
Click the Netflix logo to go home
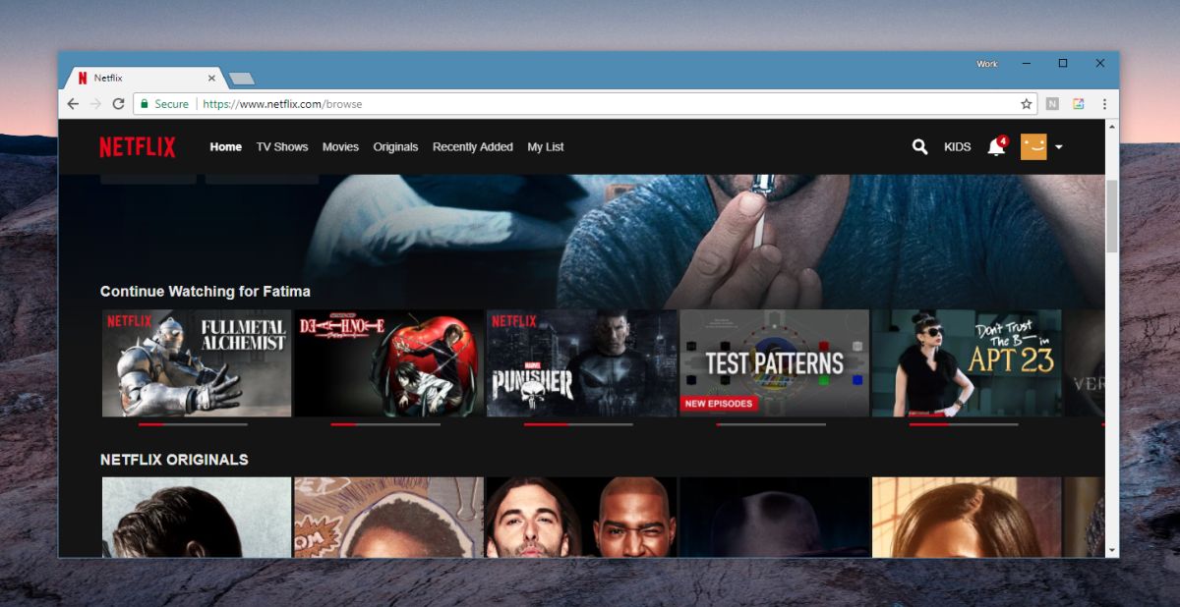137,146
